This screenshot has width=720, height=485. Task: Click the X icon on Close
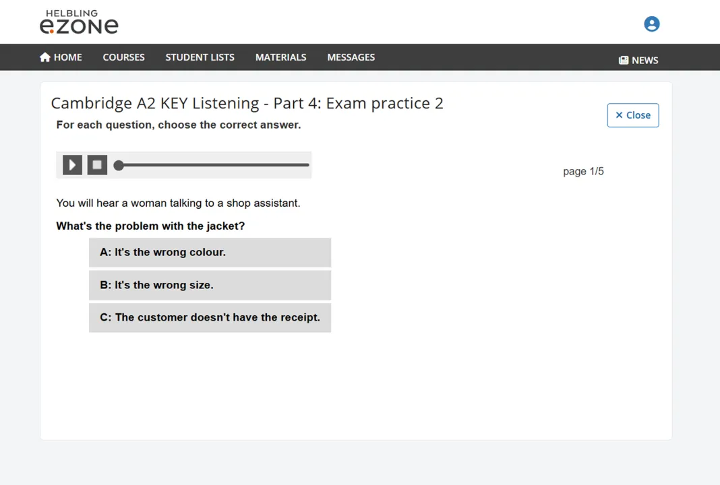tap(619, 115)
